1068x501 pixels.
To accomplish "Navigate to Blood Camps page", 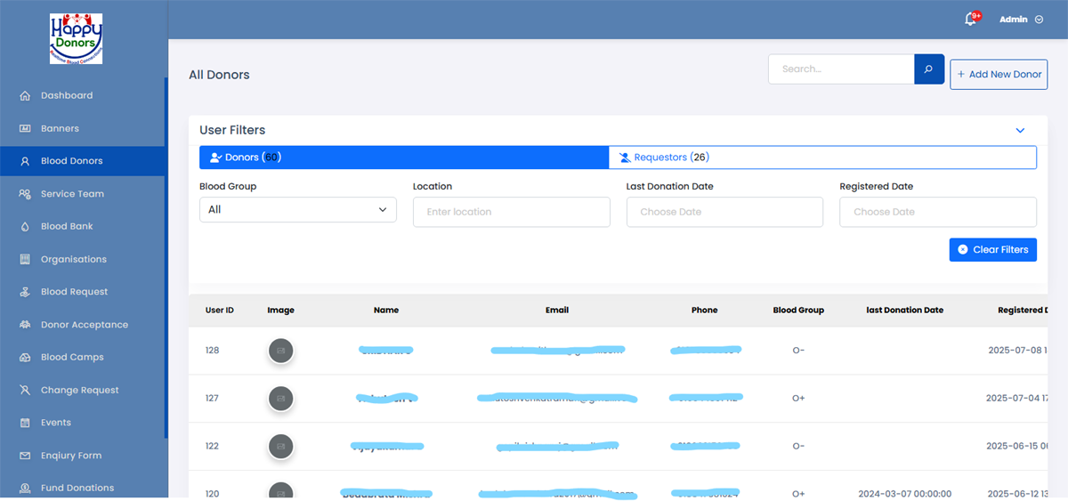I will coord(72,358).
